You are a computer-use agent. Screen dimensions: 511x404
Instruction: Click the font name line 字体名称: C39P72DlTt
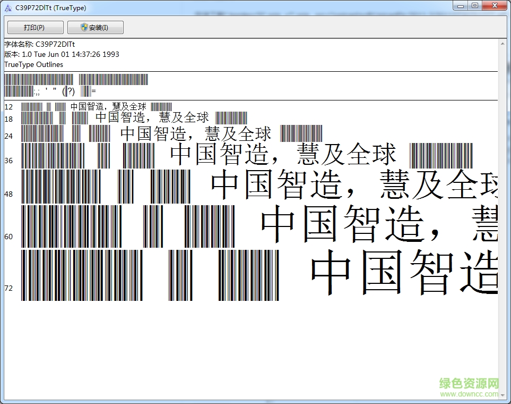pos(39,44)
